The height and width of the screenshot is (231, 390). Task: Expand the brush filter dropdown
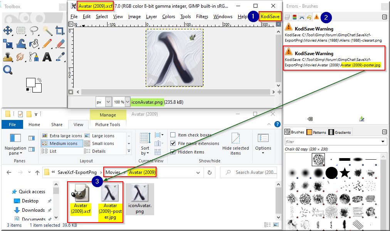click(x=383, y=142)
